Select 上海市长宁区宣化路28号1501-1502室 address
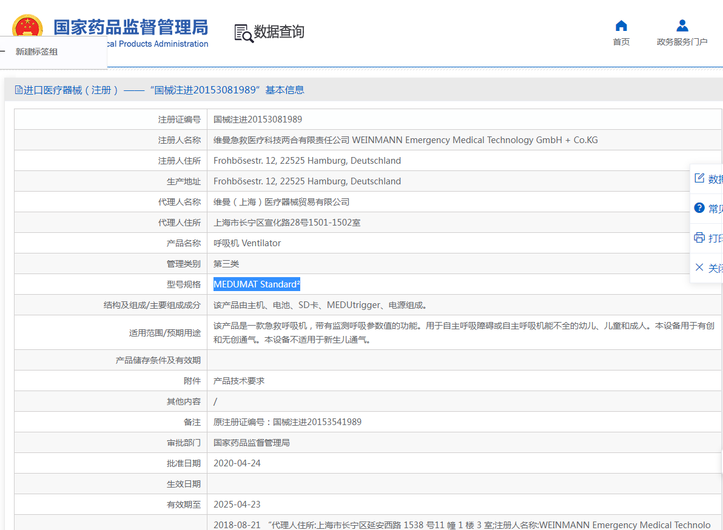Image resolution: width=723 pixels, height=530 pixels. [287, 223]
